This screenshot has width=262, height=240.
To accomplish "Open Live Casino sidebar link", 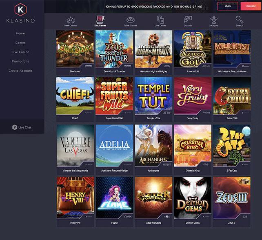I will click(20, 52).
